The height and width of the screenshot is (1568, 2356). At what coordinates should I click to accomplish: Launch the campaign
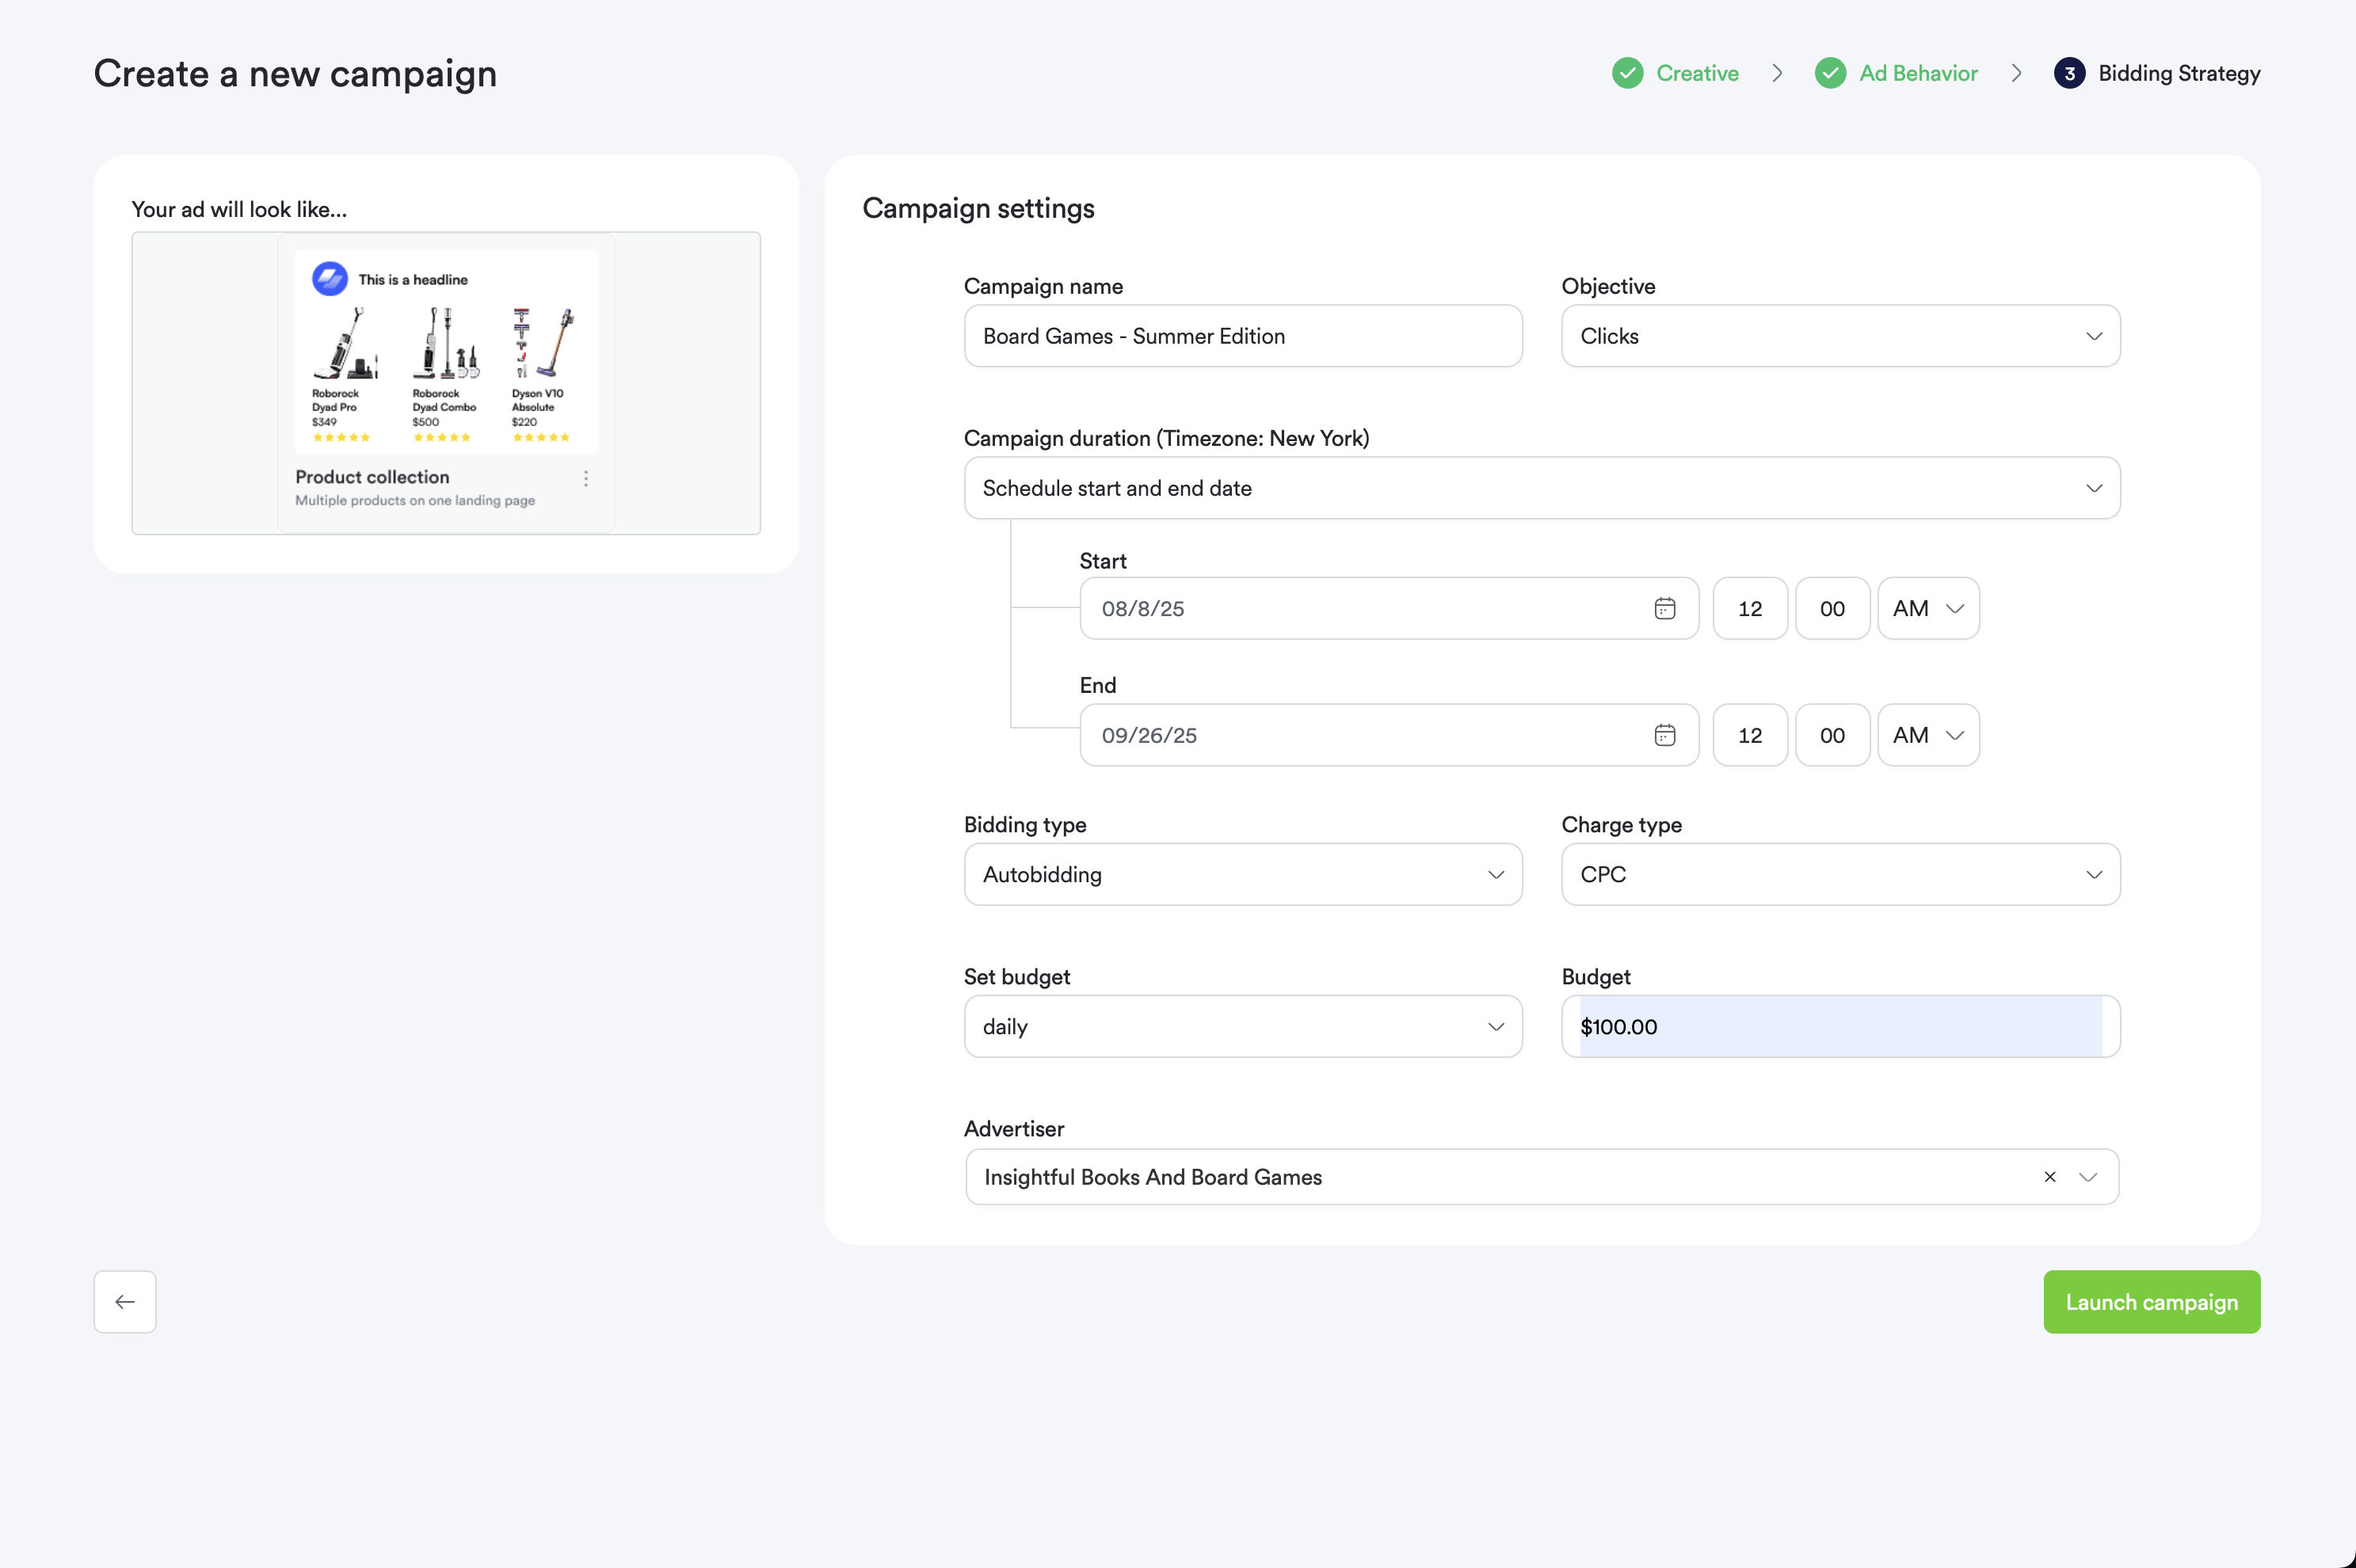(x=2151, y=1301)
